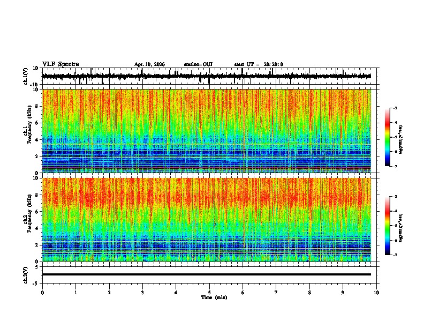Viewport: 424px width, 328px height.
Task: Click time-axis tick label "9" minutes
Action: [343, 293]
